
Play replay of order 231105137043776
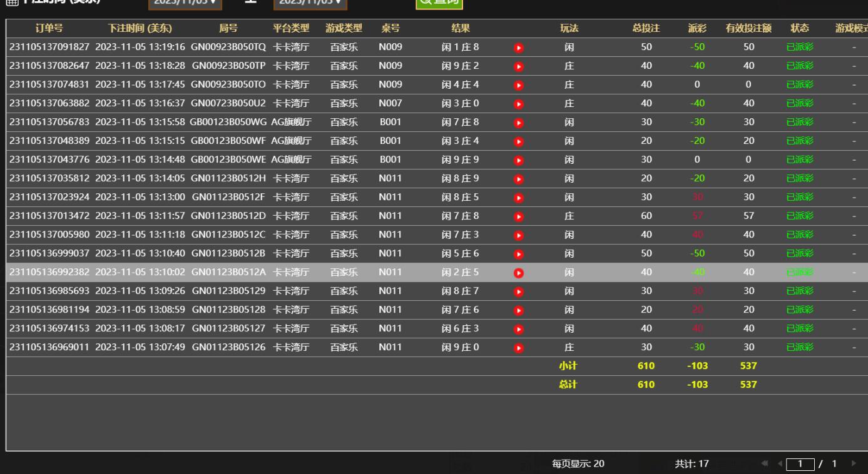[x=518, y=160]
